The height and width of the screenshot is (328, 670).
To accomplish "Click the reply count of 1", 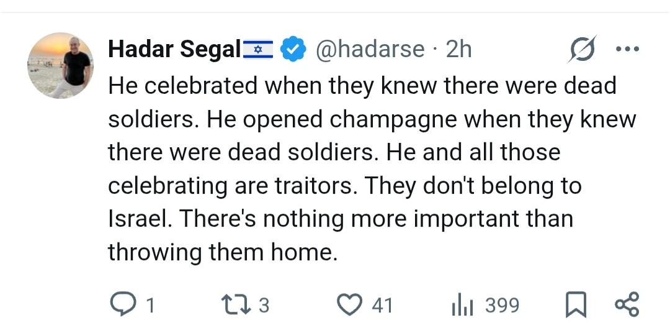I will [x=149, y=305].
